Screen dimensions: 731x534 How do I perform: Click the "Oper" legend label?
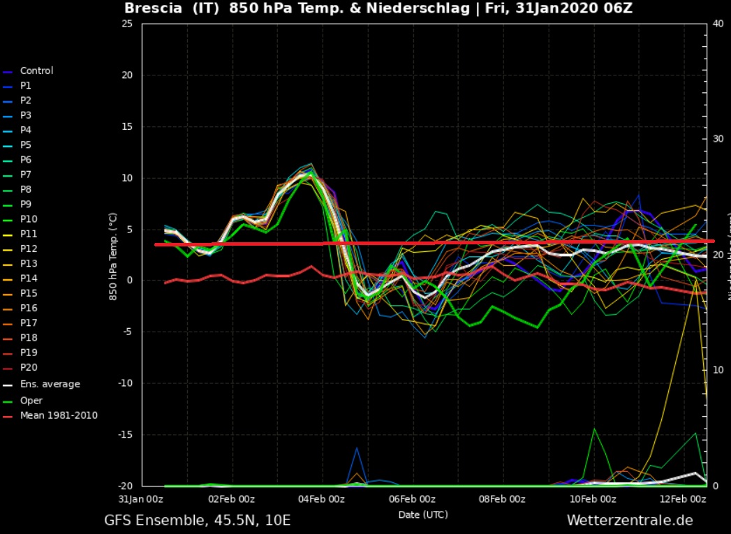click(x=31, y=401)
